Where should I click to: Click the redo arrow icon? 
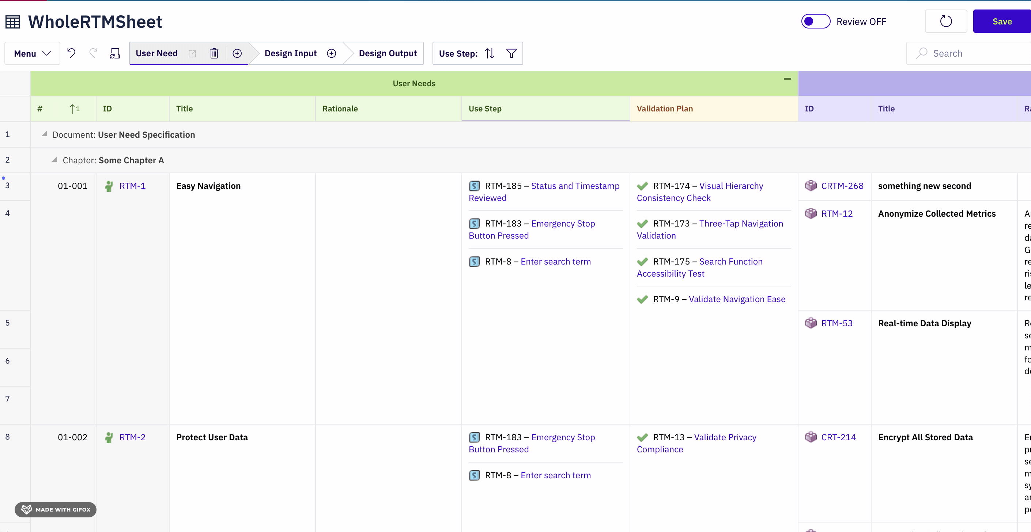[x=93, y=53]
